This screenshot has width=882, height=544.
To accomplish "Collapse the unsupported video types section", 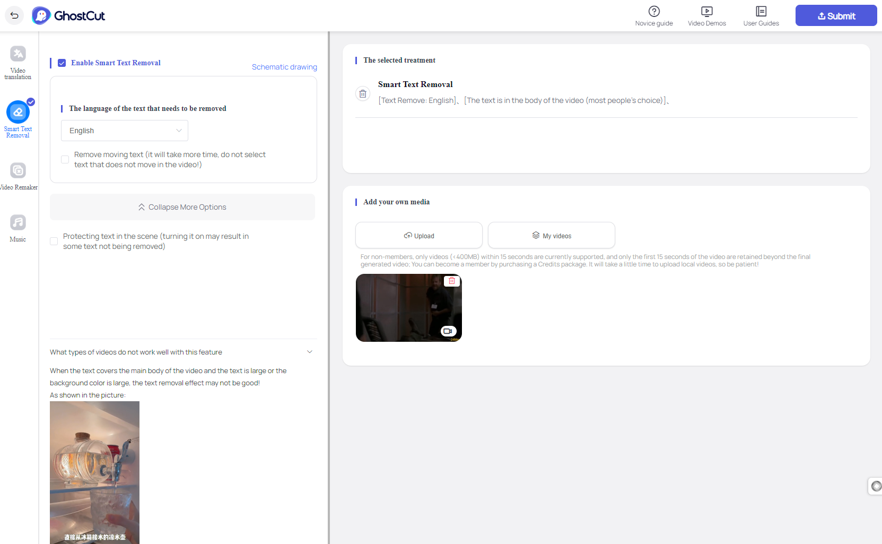I will [x=310, y=352].
